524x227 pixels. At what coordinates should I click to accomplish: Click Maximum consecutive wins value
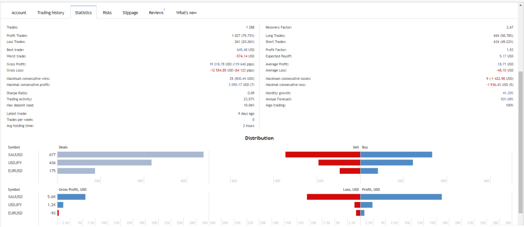(242, 78)
